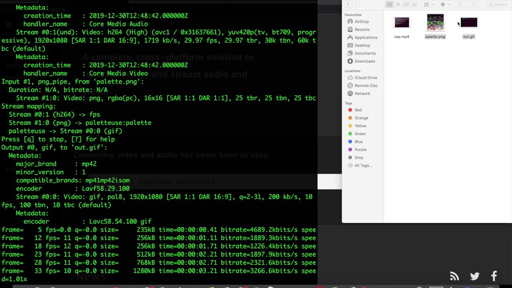This screenshot has width=512, height=288.
Task: Switch Finder to icon view
Action: [390, 4]
